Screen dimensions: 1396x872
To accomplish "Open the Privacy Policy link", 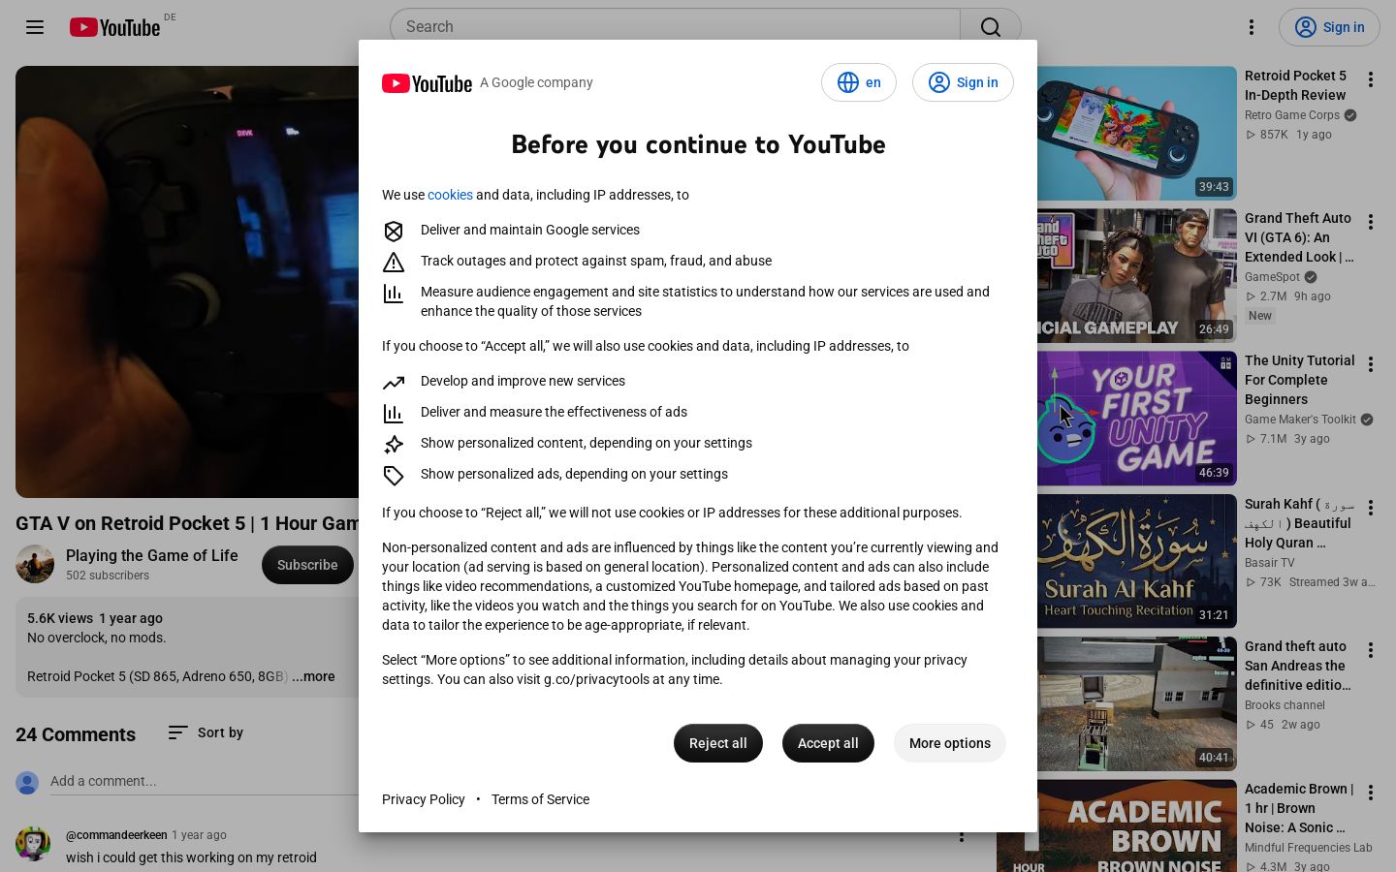I will (x=424, y=799).
